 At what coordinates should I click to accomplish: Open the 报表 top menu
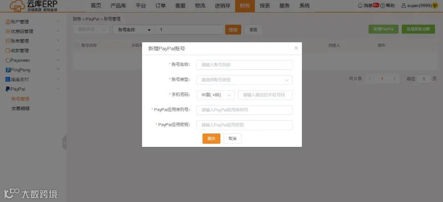click(x=265, y=6)
